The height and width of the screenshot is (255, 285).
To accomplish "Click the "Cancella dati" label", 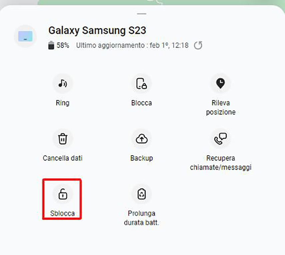I will click(63, 158).
